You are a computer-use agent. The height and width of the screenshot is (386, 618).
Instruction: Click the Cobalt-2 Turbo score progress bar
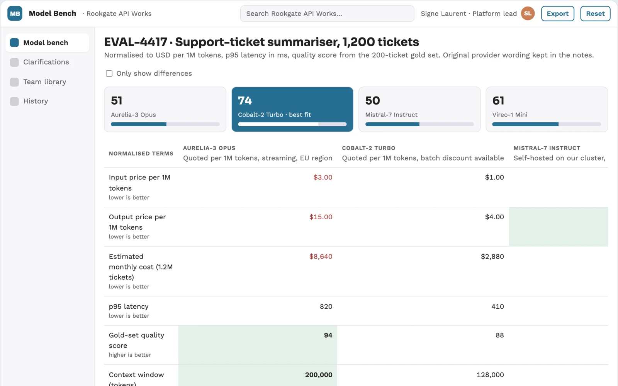pos(292,124)
